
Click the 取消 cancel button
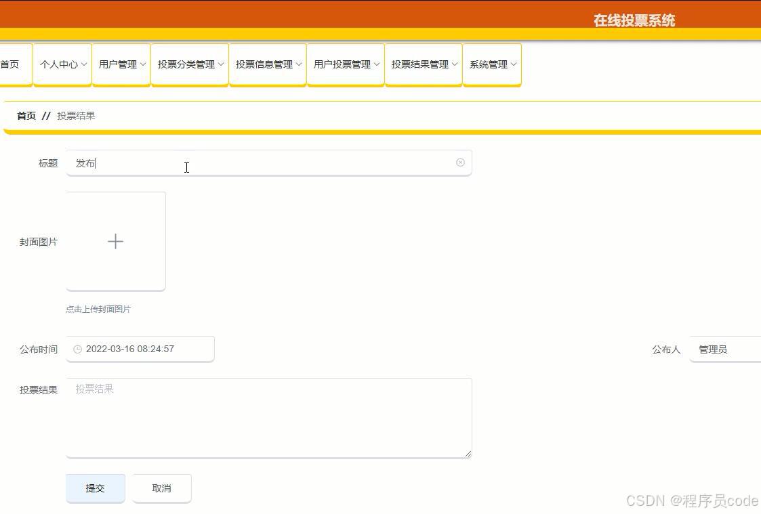point(161,488)
